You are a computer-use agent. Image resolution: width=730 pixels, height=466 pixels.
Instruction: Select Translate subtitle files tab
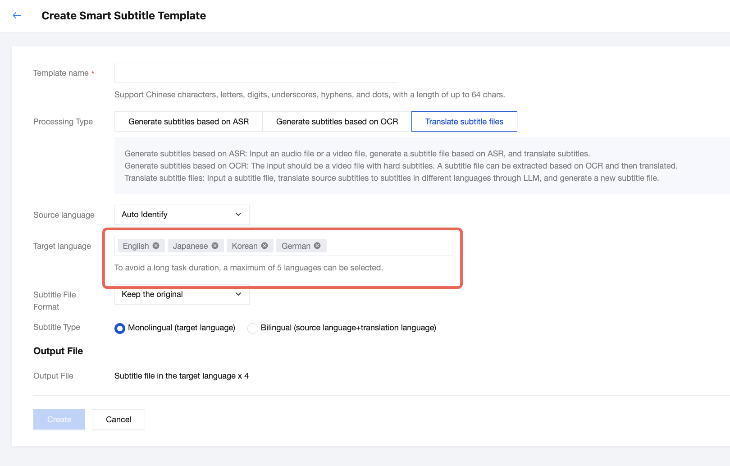tap(464, 122)
